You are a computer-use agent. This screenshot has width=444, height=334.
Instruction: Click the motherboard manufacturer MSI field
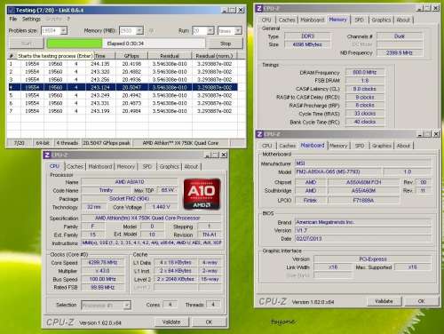[x=363, y=163]
